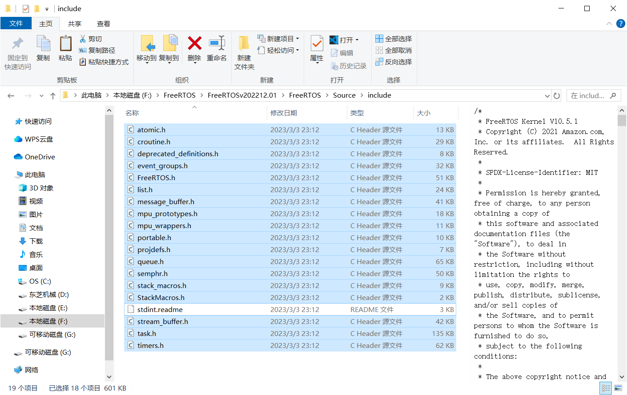
Task: Expand the chevron after Source in breadcrumb
Action: (x=362, y=95)
